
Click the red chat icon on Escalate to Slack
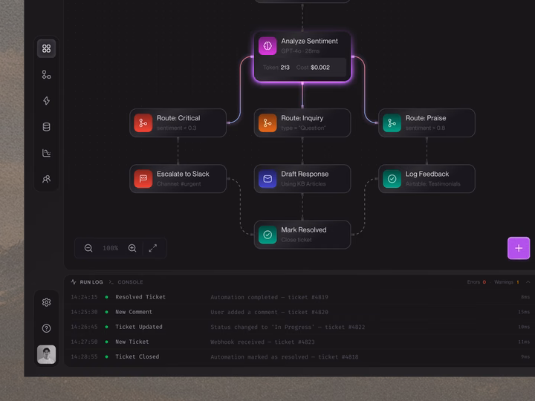point(143,179)
